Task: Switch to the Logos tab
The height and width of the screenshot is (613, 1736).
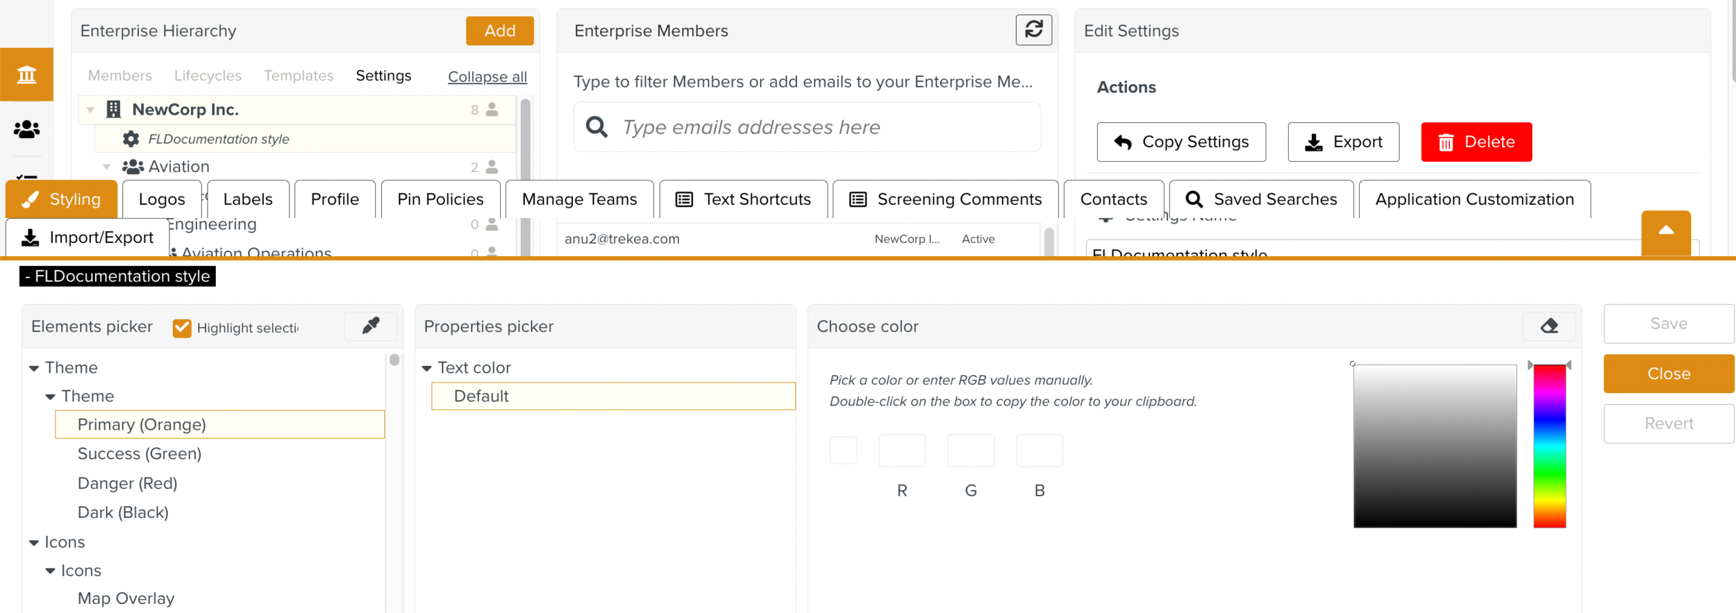Action: [162, 199]
